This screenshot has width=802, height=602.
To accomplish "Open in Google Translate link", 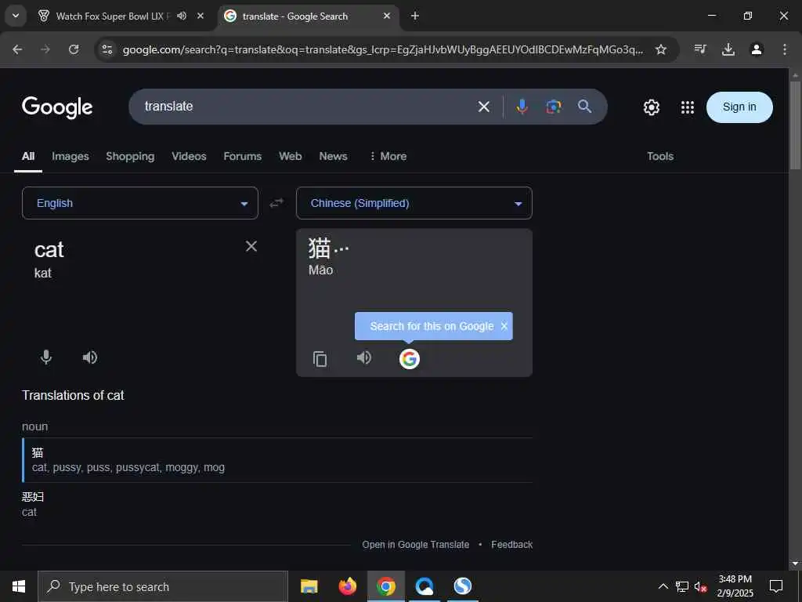I will 415,545.
